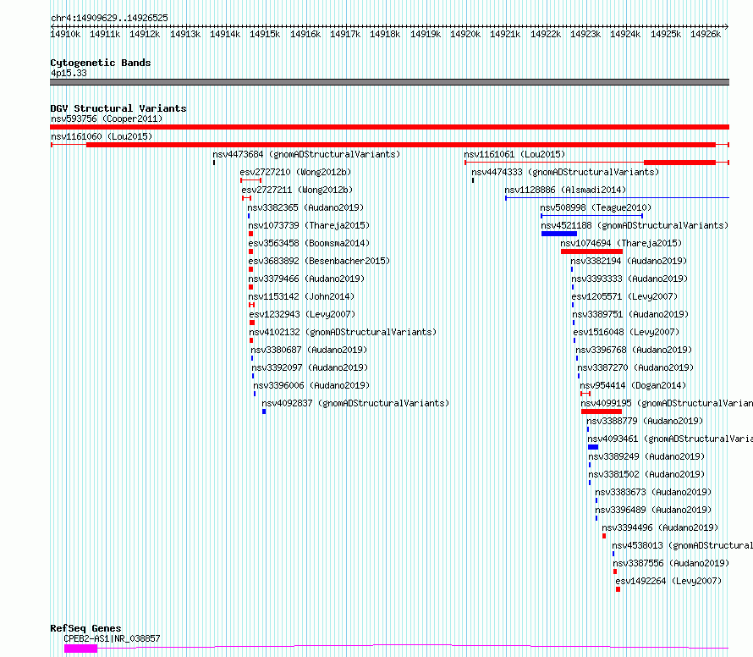Open nsv3382365 (Audano2019) variant

[x=305, y=207]
